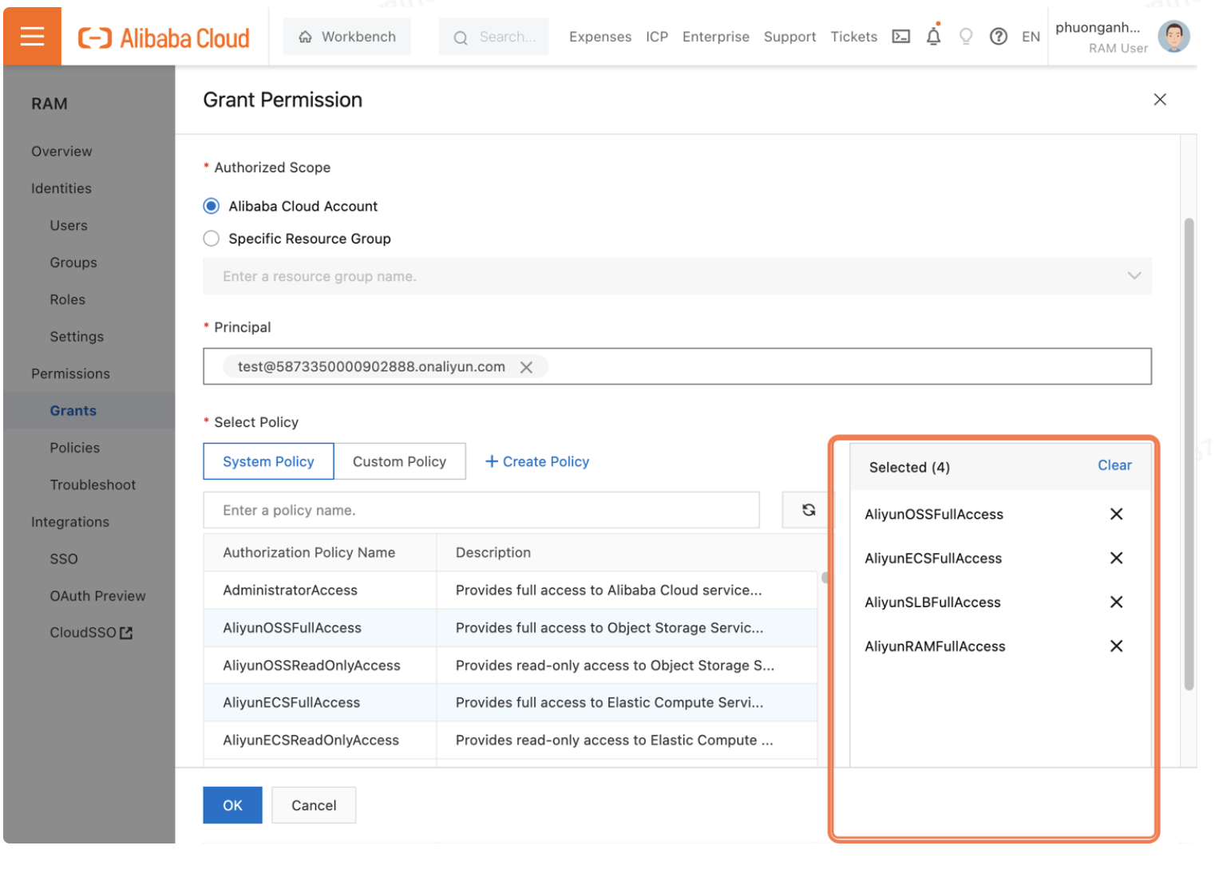
Task: Select Specific Resource Group option
Action: click(212, 239)
